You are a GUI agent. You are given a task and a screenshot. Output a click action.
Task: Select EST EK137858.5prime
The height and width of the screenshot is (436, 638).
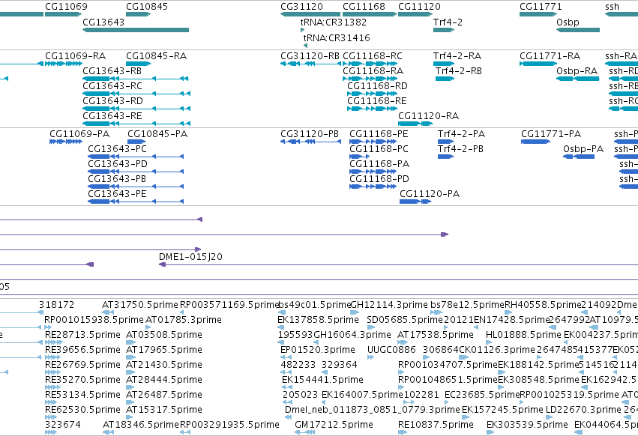click(x=318, y=320)
